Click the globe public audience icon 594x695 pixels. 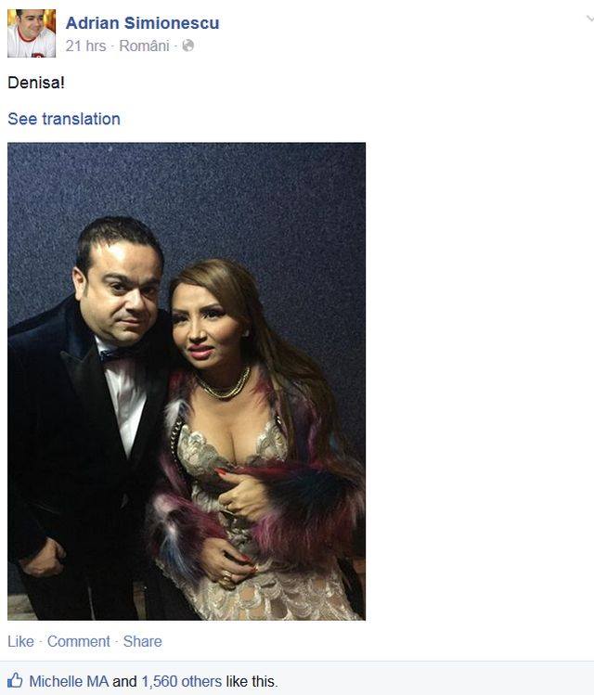(188, 45)
